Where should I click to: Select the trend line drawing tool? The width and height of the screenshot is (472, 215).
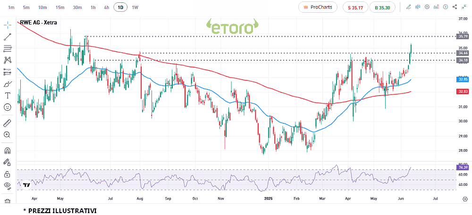click(x=8, y=37)
